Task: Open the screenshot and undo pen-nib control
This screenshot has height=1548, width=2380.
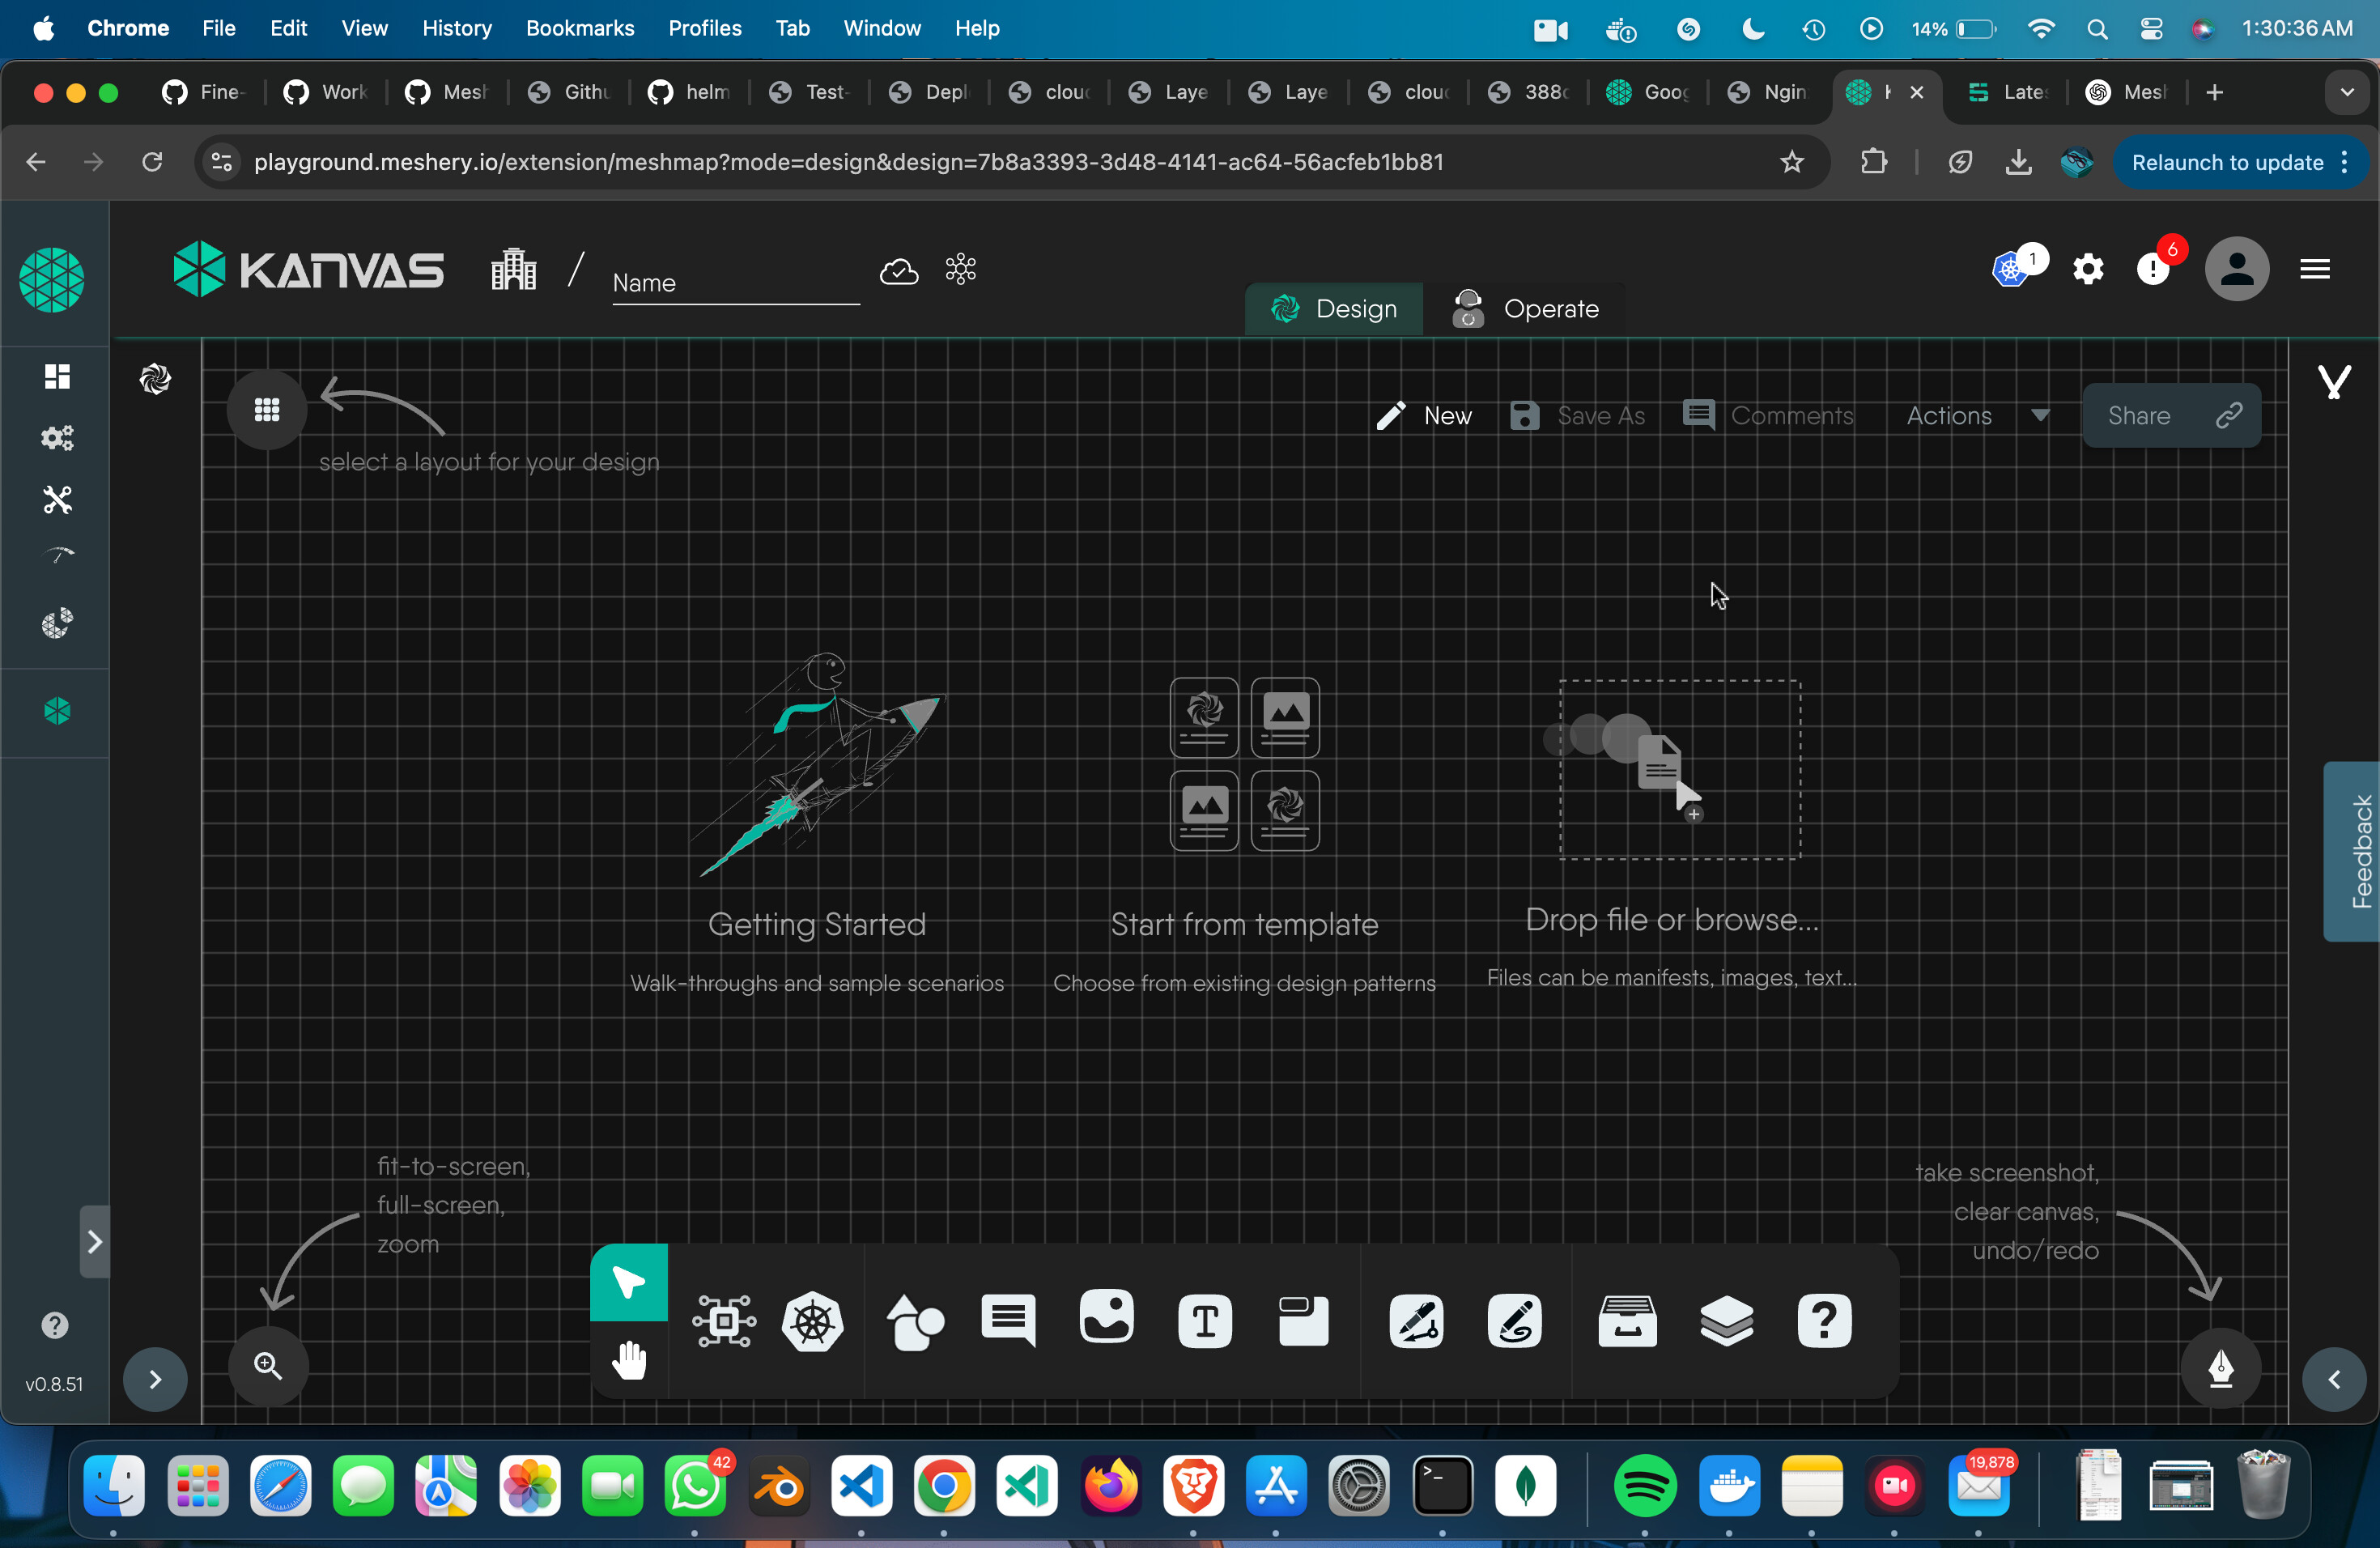Action: coord(2221,1368)
